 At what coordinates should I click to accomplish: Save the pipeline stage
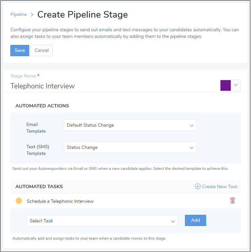click(x=20, y=51)
